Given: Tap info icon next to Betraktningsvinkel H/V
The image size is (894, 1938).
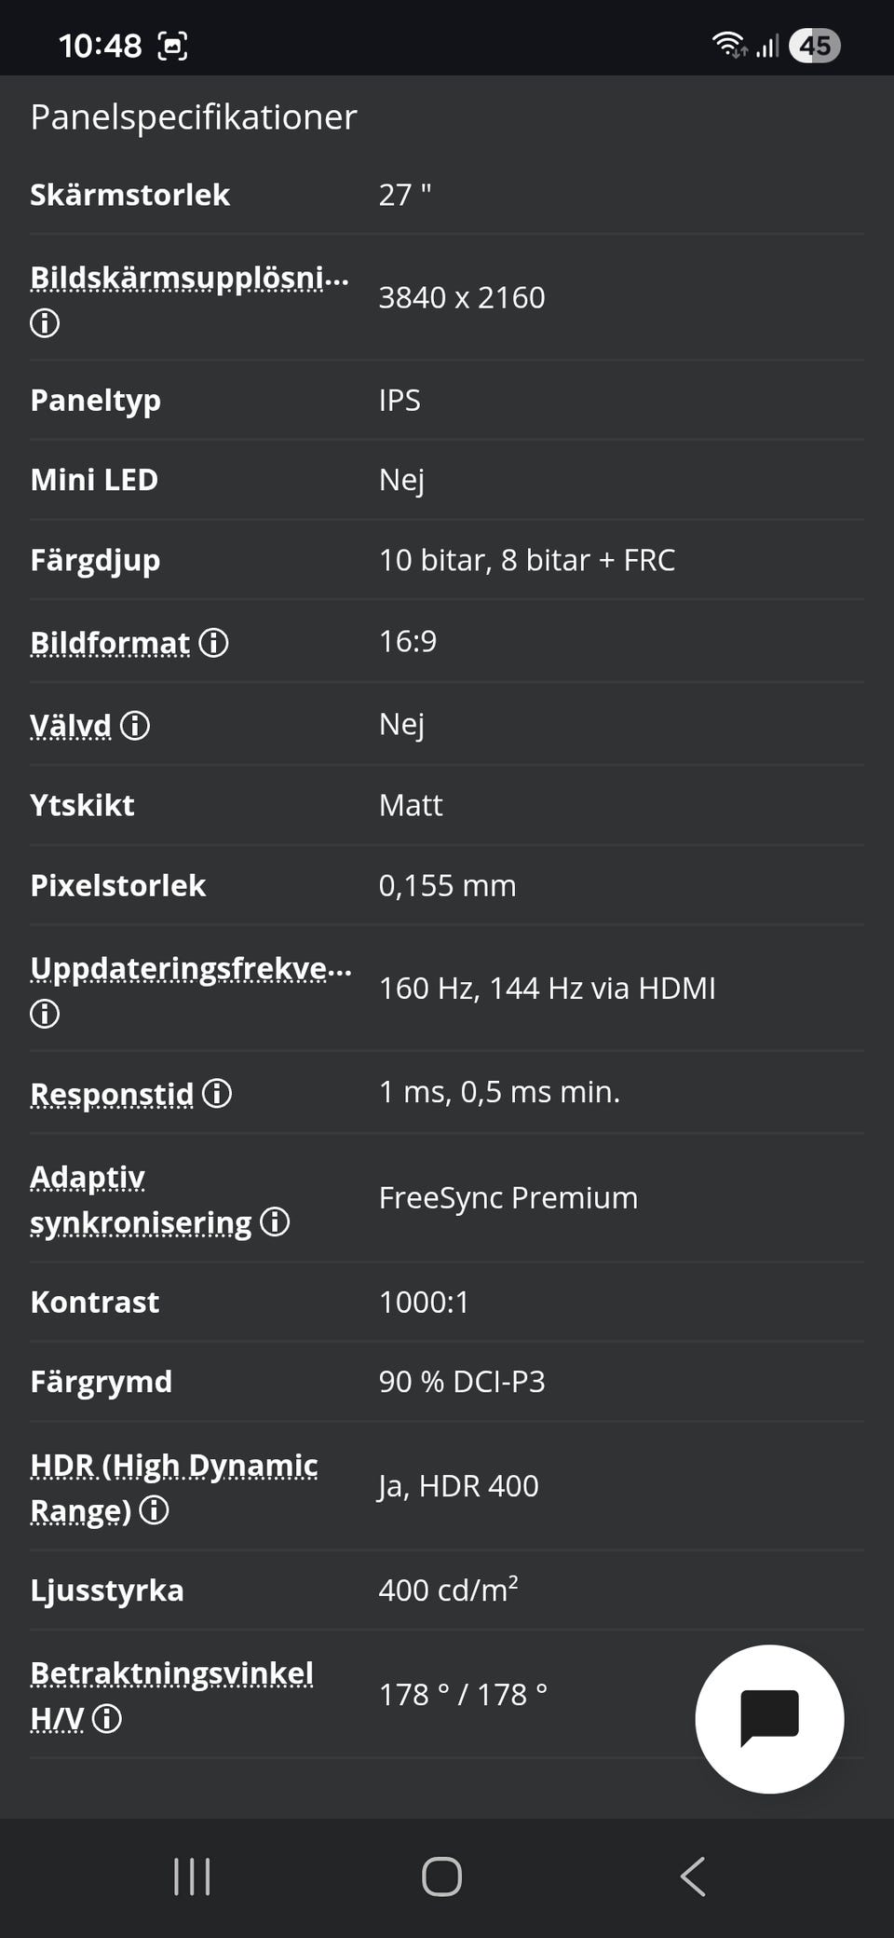Looking at the screenshot, I should point(107,1718).
